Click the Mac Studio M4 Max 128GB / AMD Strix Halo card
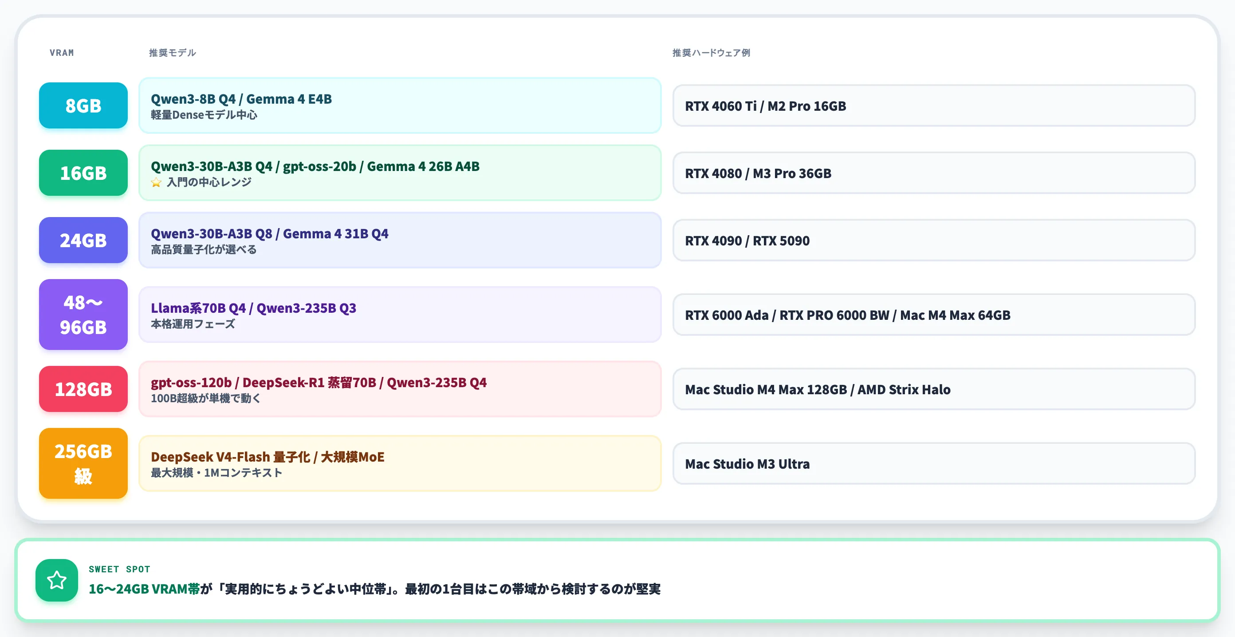Screen dimensions: 1235x637 [934, 389]
